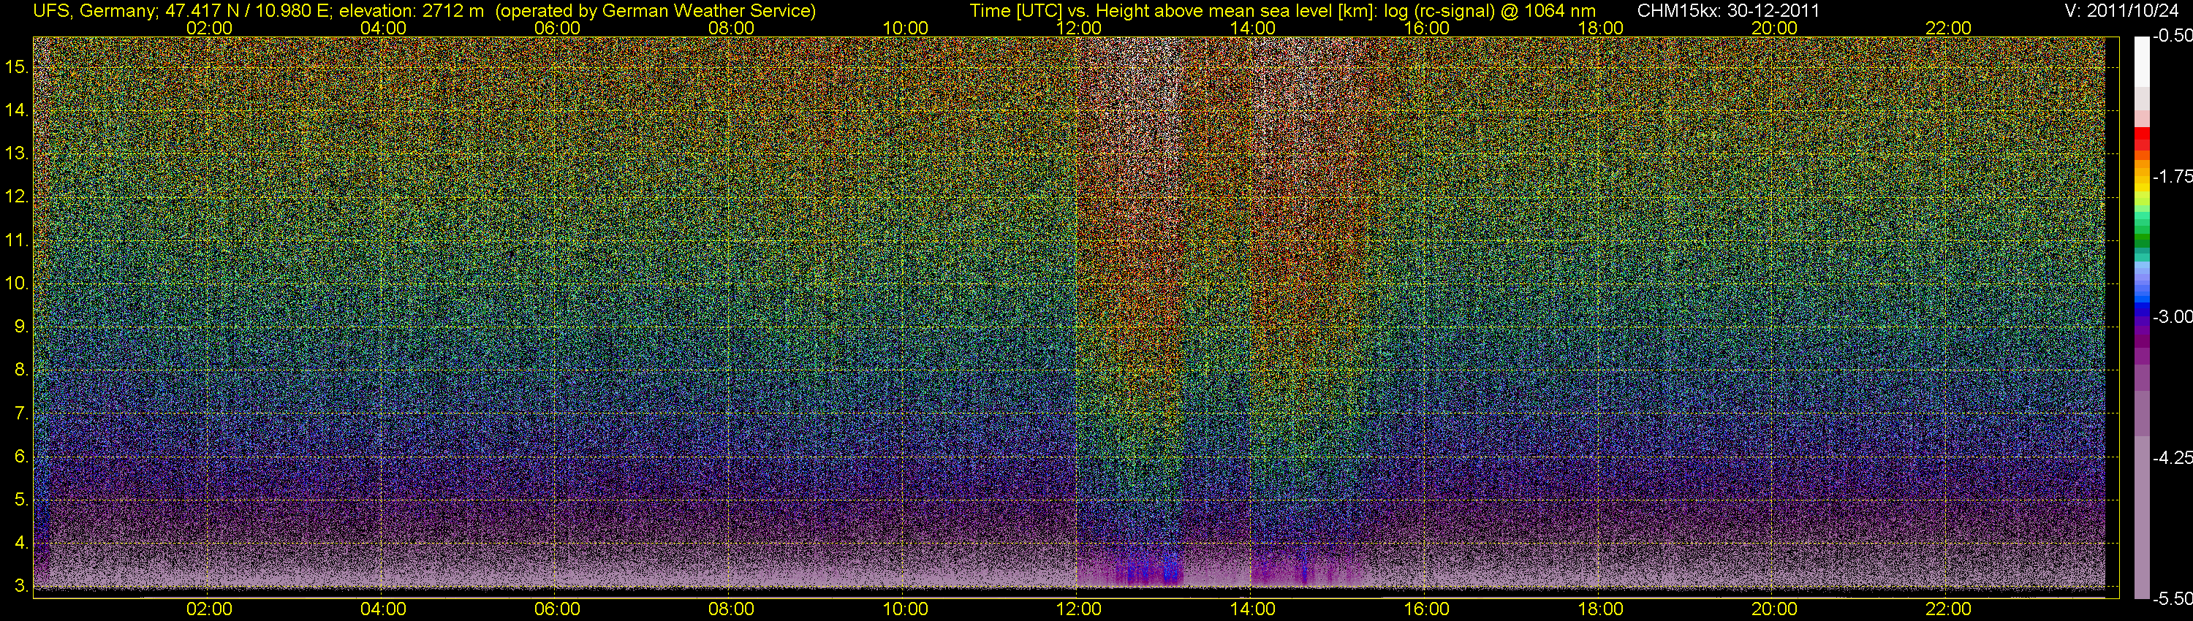Click the height axis label '3.'
This screenshot has height=621, width=2193.
(x=21, y=586)
